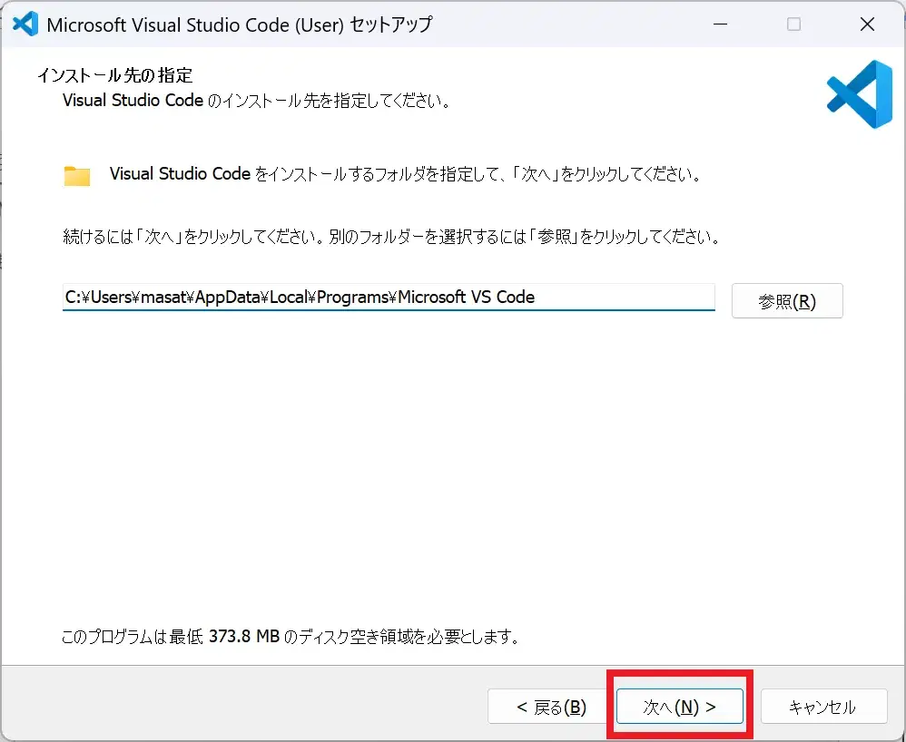The image size is (906, 742).
Task: Click the maximize button on the title bar
Action: coord(794,24)
